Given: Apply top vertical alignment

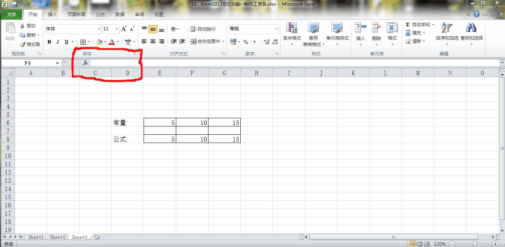Looking at the screenshot, I should click(144, 29).
